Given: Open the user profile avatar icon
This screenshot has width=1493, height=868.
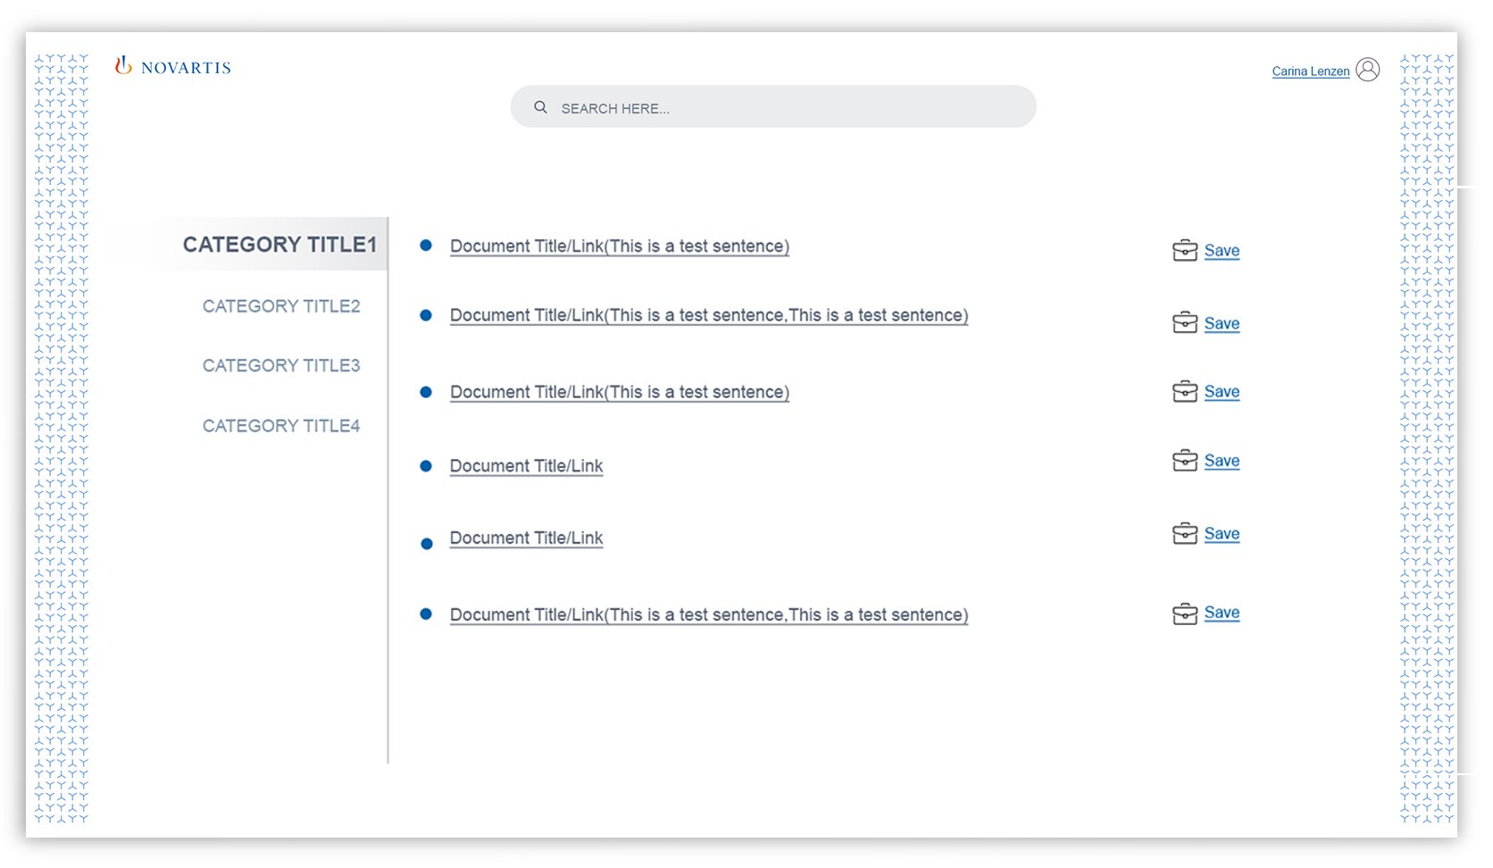Looking at the screenshot, I should click(x=1367, y=70).
